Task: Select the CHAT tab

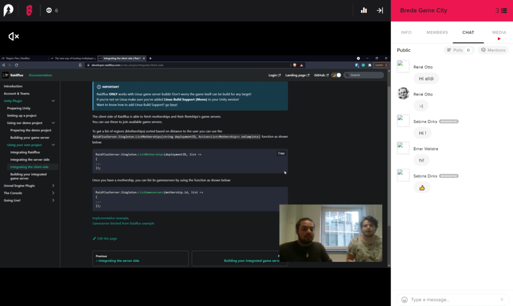Action: [468, 32]
